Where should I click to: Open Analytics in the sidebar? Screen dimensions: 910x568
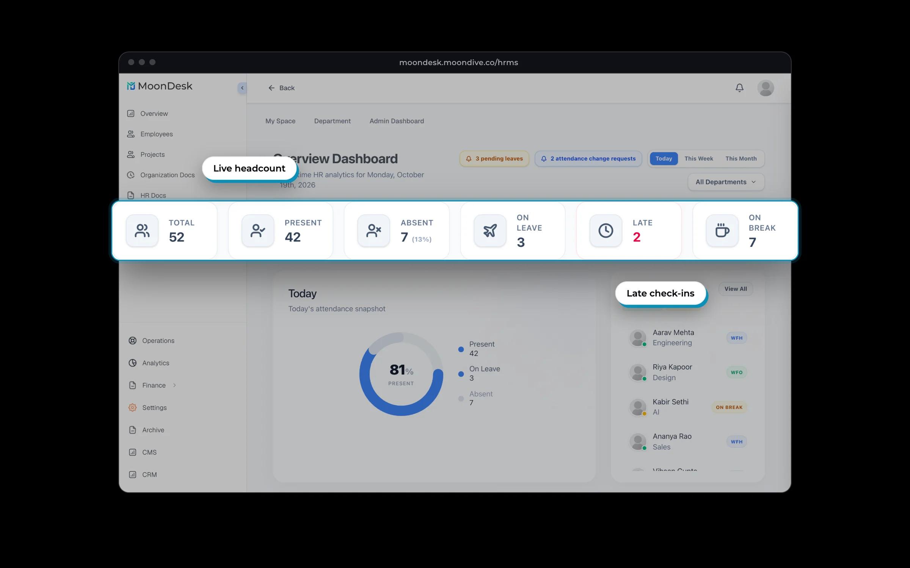pyautogui.click(x=149, y=363)
